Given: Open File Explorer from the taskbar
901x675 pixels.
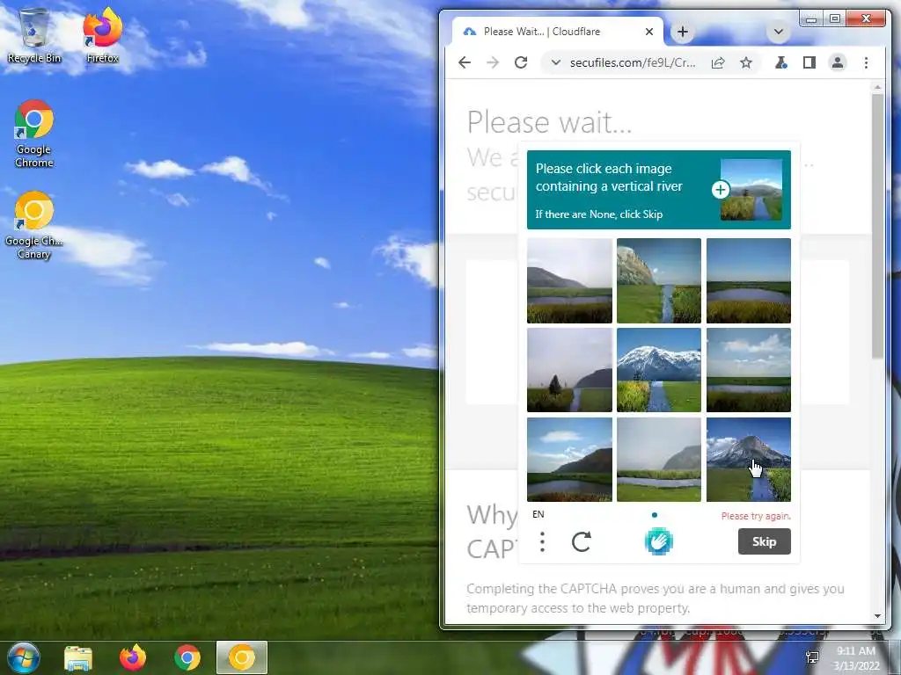Looking at the screenshot, I should tap(78, 657).
